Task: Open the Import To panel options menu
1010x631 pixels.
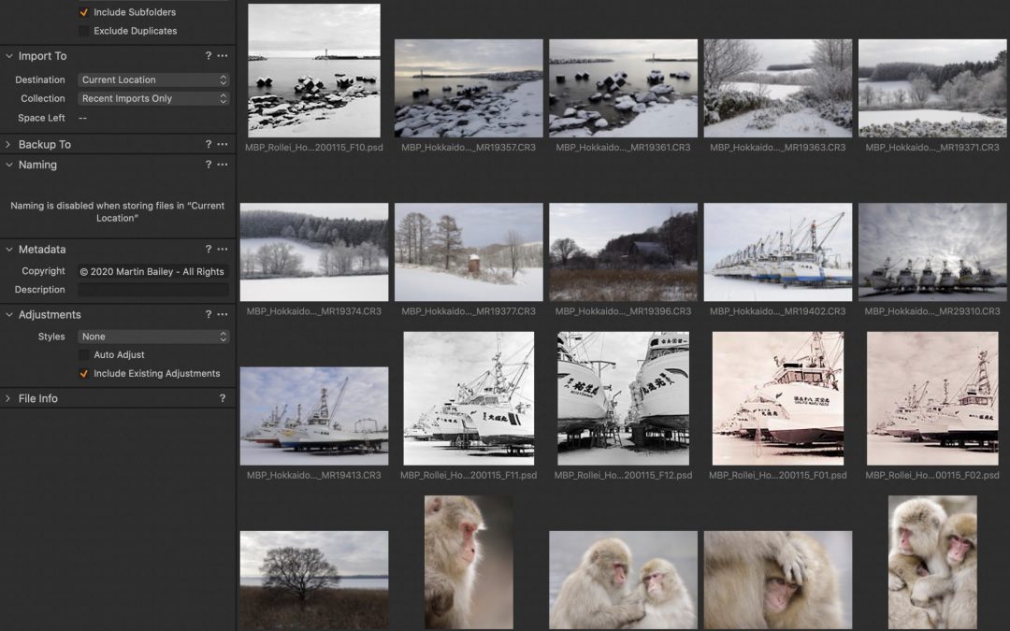Action: point(223,56)
